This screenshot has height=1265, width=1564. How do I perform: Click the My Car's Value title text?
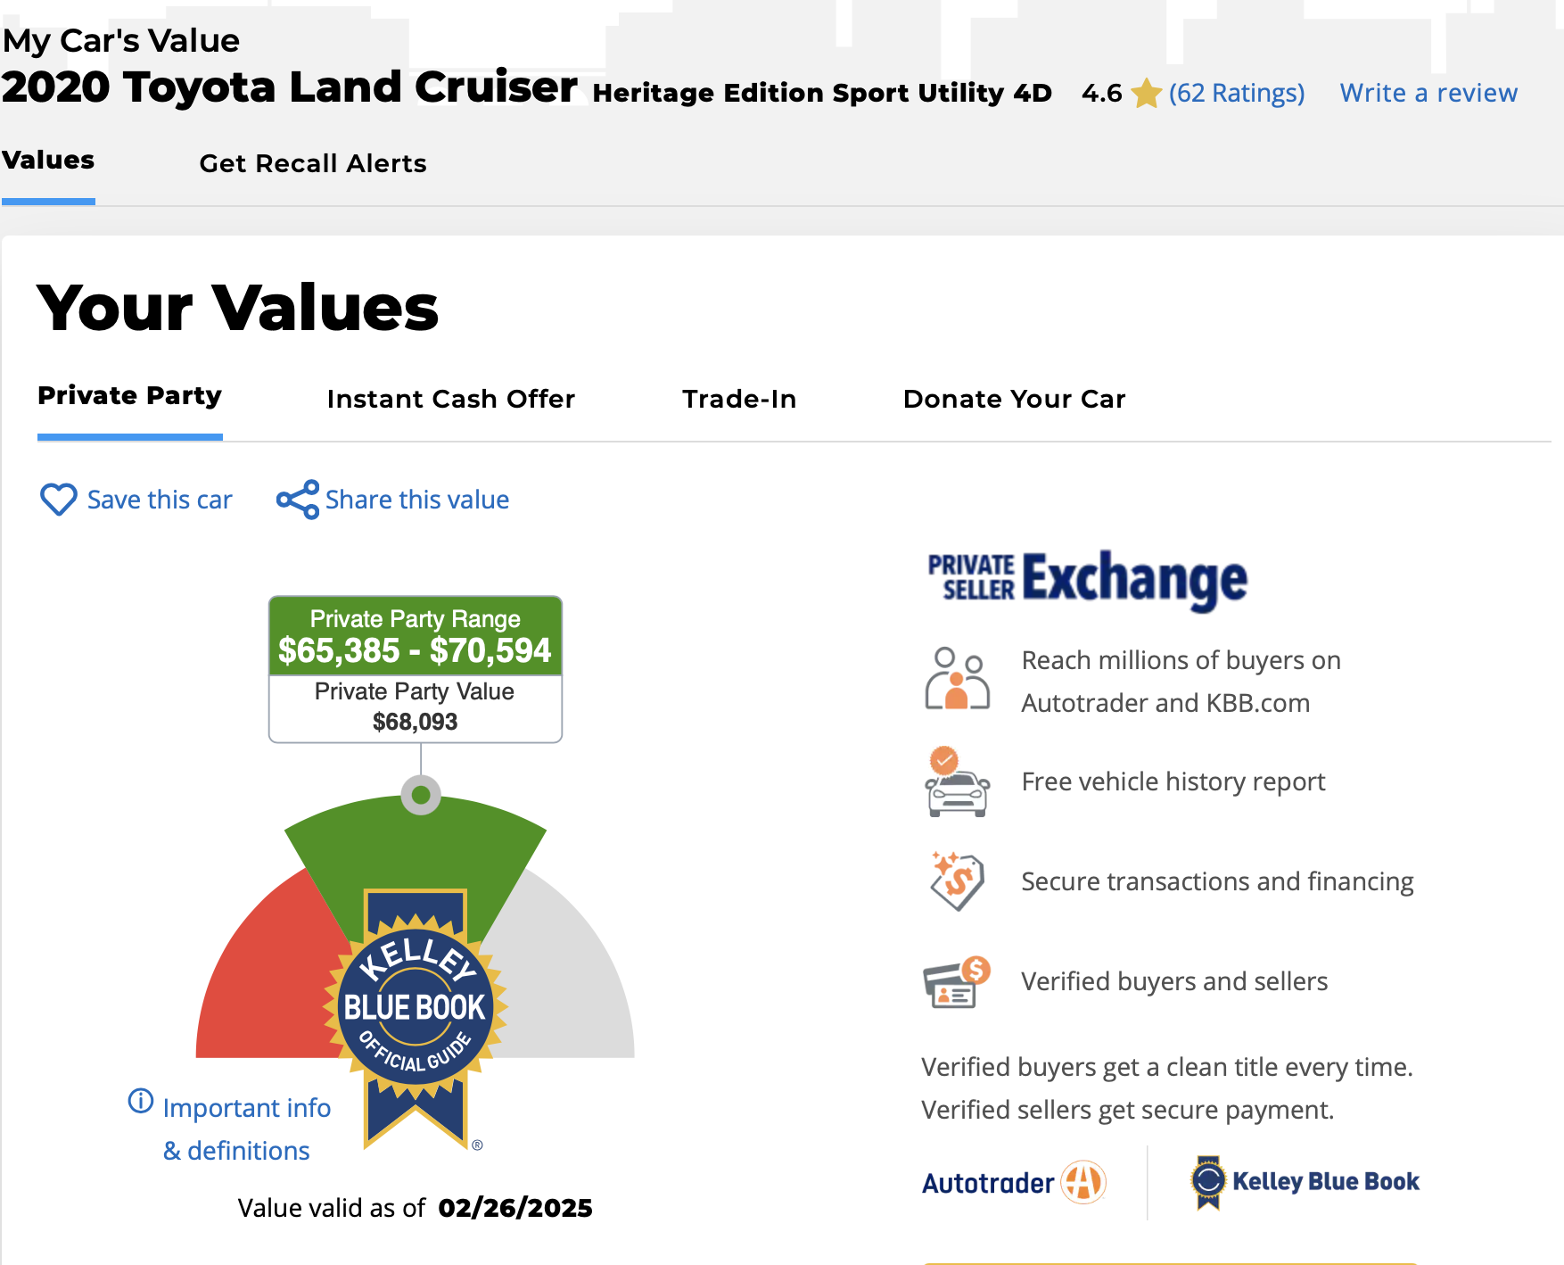(121, 41)
